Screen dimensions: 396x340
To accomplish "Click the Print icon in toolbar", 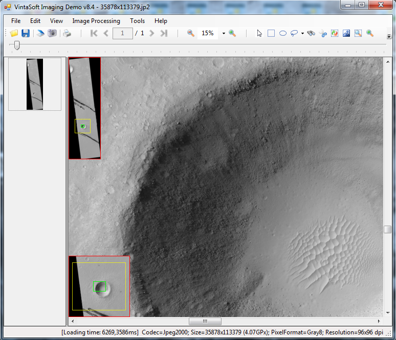I will click(67, 33).
